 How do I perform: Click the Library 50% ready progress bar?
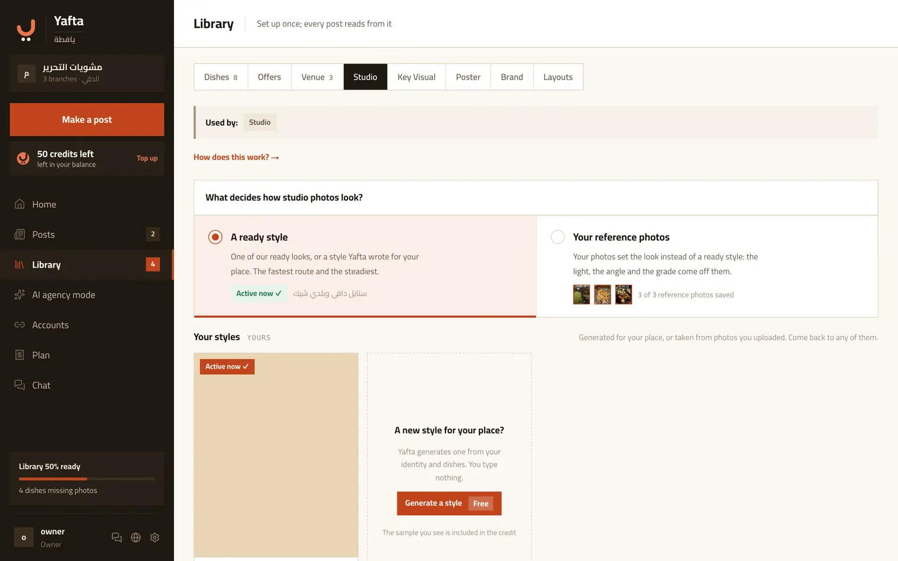pyautogui.click(x=87, y=478)
